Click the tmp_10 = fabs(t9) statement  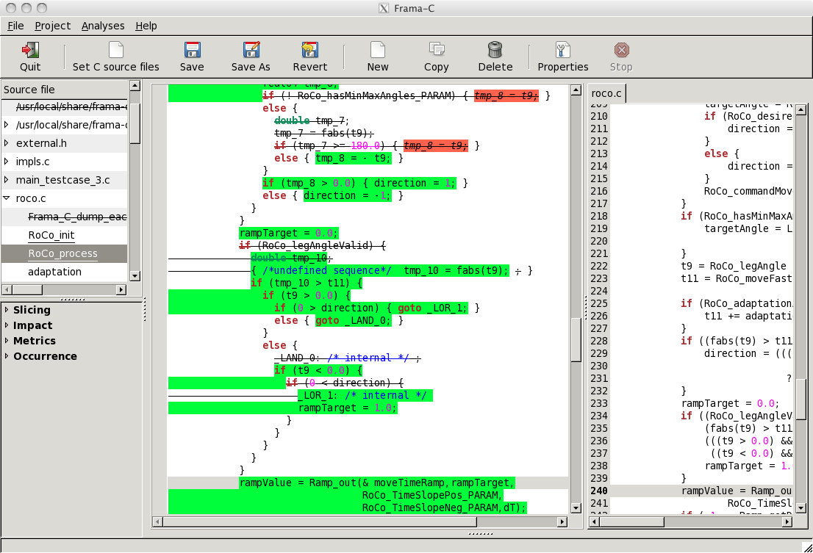[456, 270]
